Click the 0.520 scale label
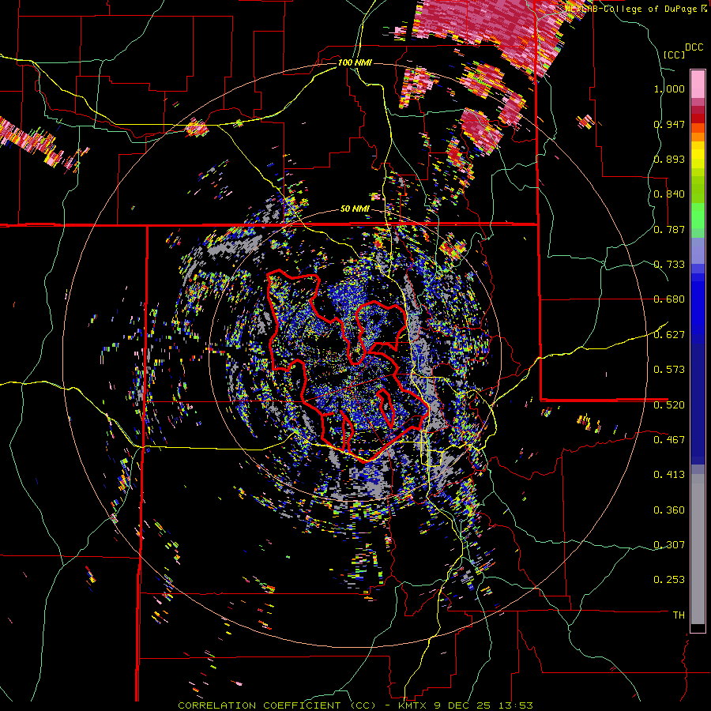 pos(669,404)
